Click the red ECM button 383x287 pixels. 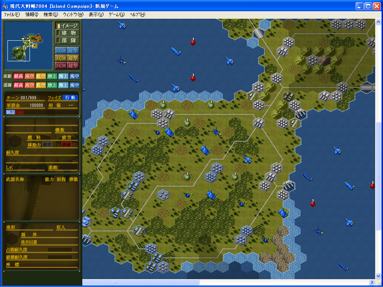click(61, 65)
